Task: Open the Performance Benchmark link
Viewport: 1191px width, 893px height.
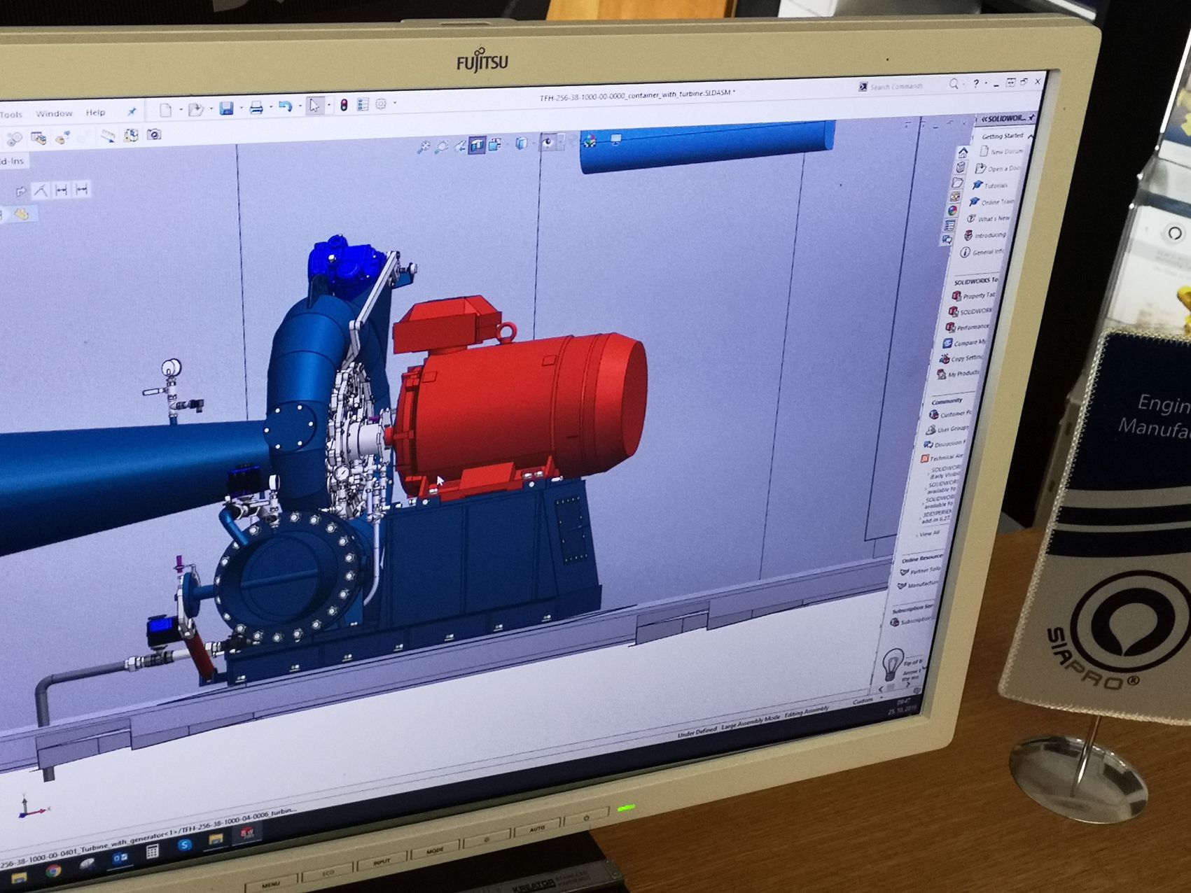Action: click(x=968, y=327)
